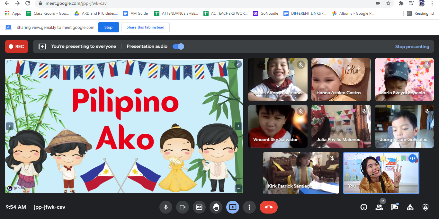Open meeting details info icon
Image resolution: width=439 pixels, height=219 pixels.
coord(364,207)
